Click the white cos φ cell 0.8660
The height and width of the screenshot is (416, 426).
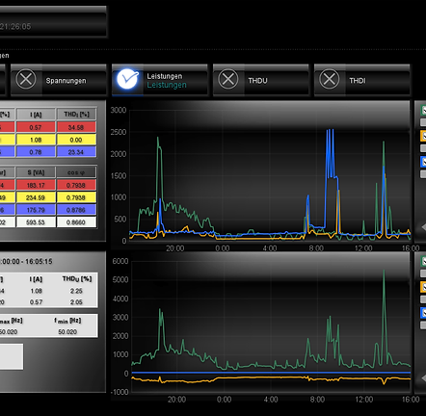[x=76, y=222]
